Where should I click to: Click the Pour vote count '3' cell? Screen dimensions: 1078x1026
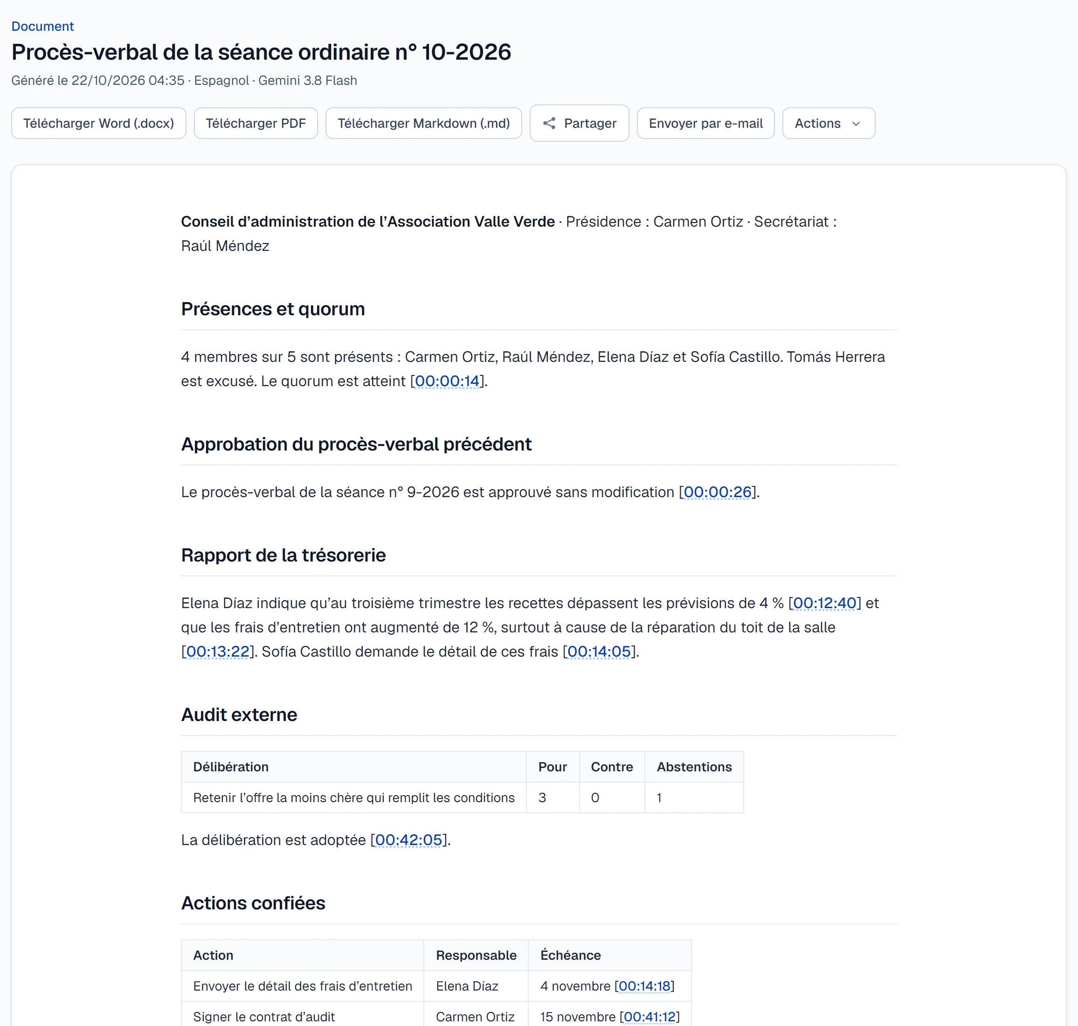553,798
